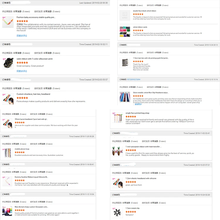The height and width of the screenshot is (220, 220).
Task: Click 回复该评论 below Great company review
Action: [22, 71]
